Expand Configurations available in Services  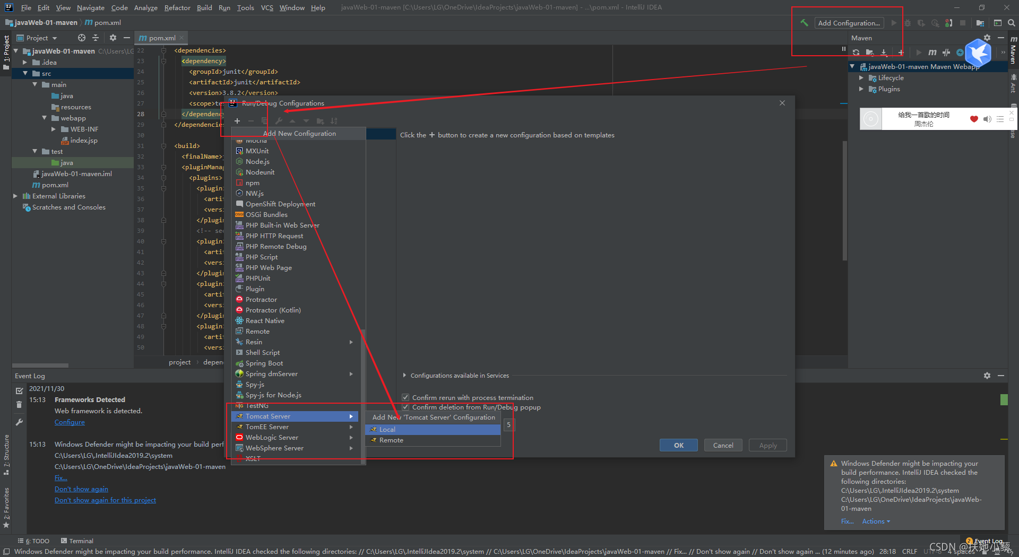(404, 376)
